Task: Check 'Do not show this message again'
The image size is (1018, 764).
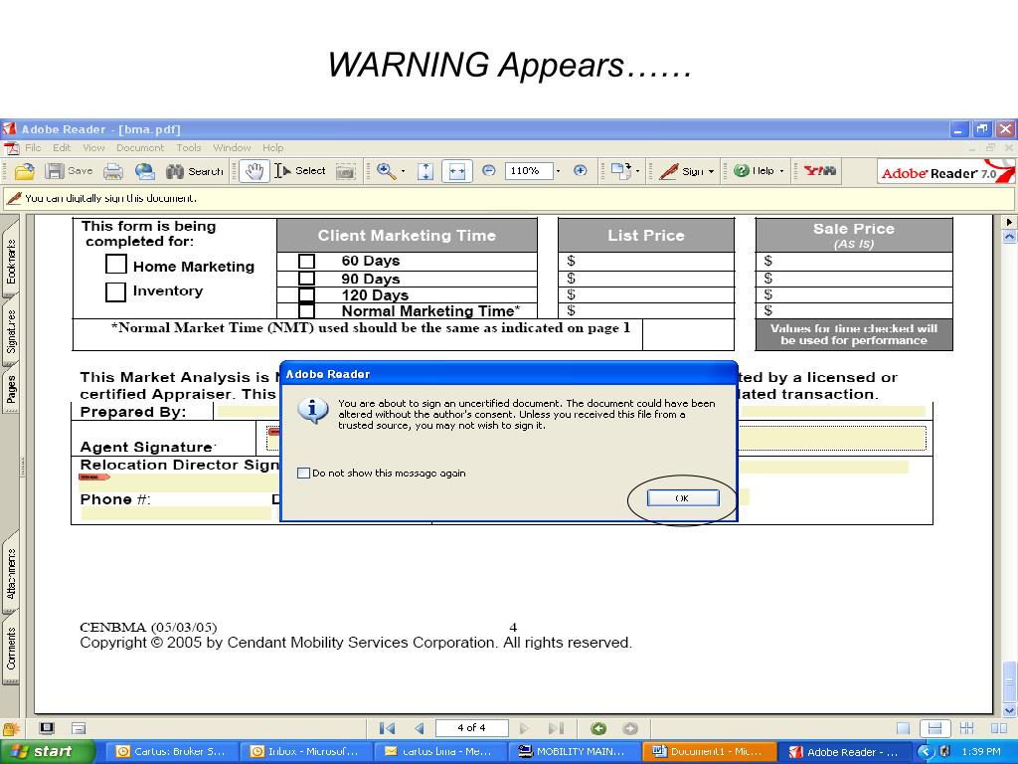Action: [303, 473]
